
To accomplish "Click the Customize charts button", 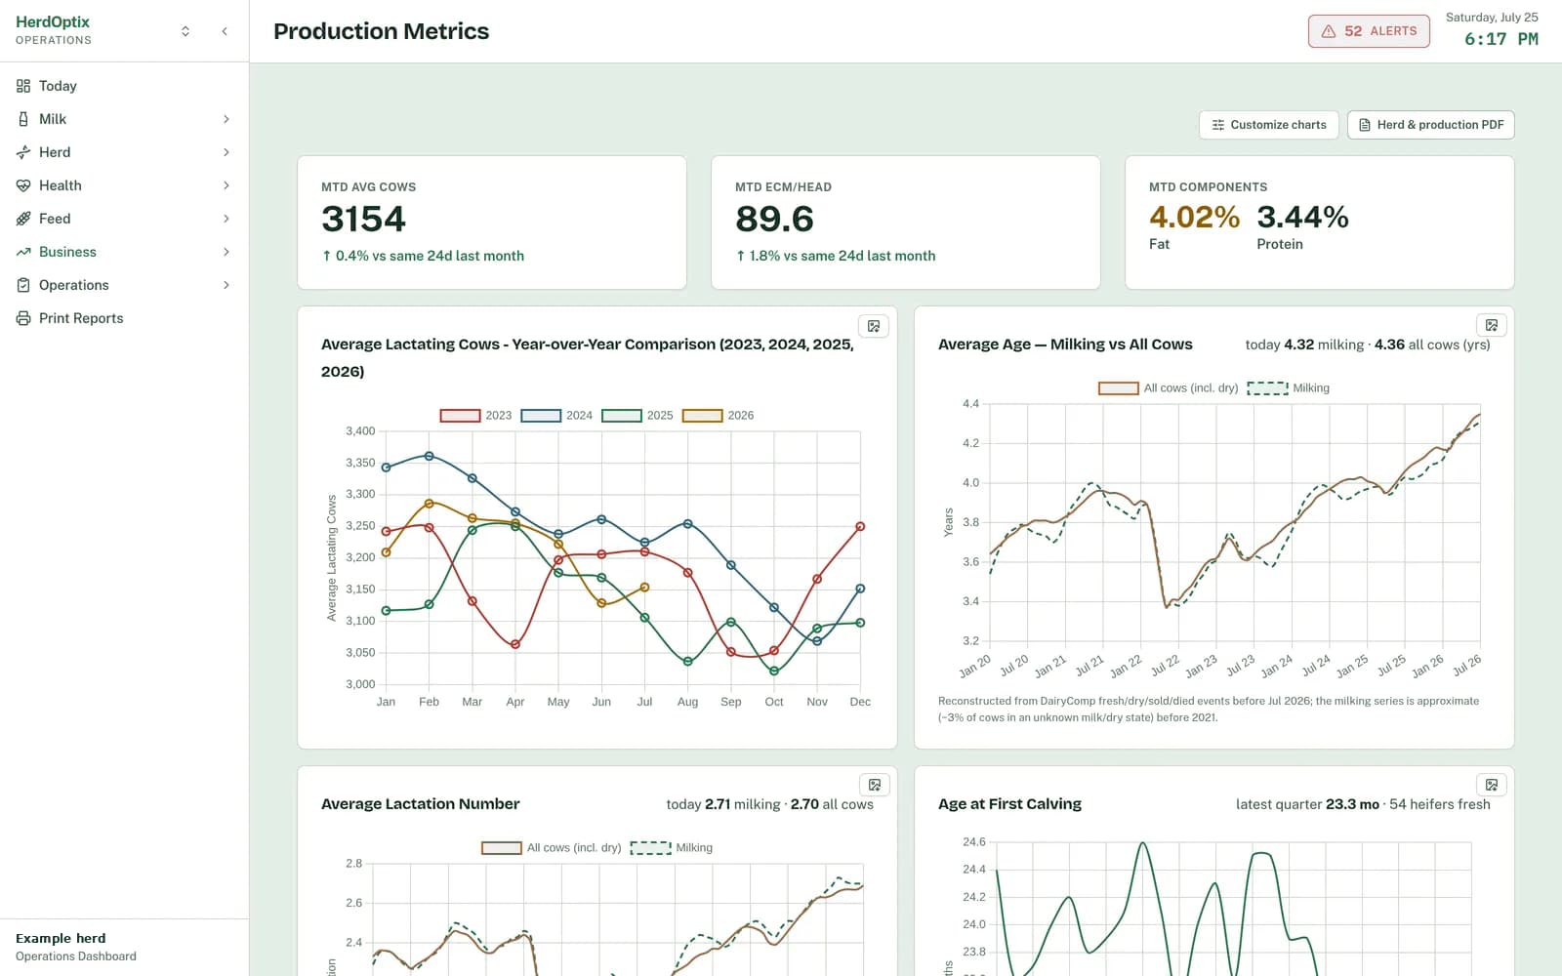I will point(1268,125).
